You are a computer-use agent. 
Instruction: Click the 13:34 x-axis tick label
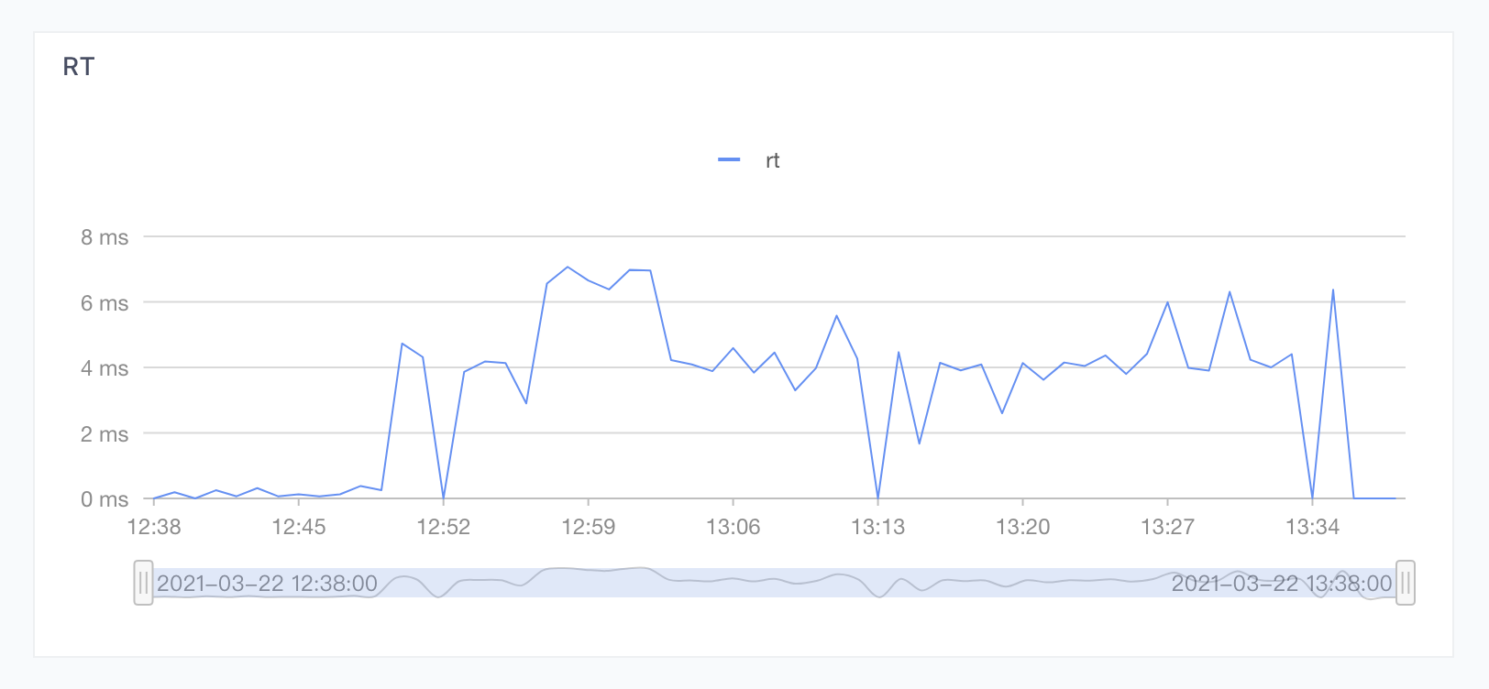coord(1312,527)
